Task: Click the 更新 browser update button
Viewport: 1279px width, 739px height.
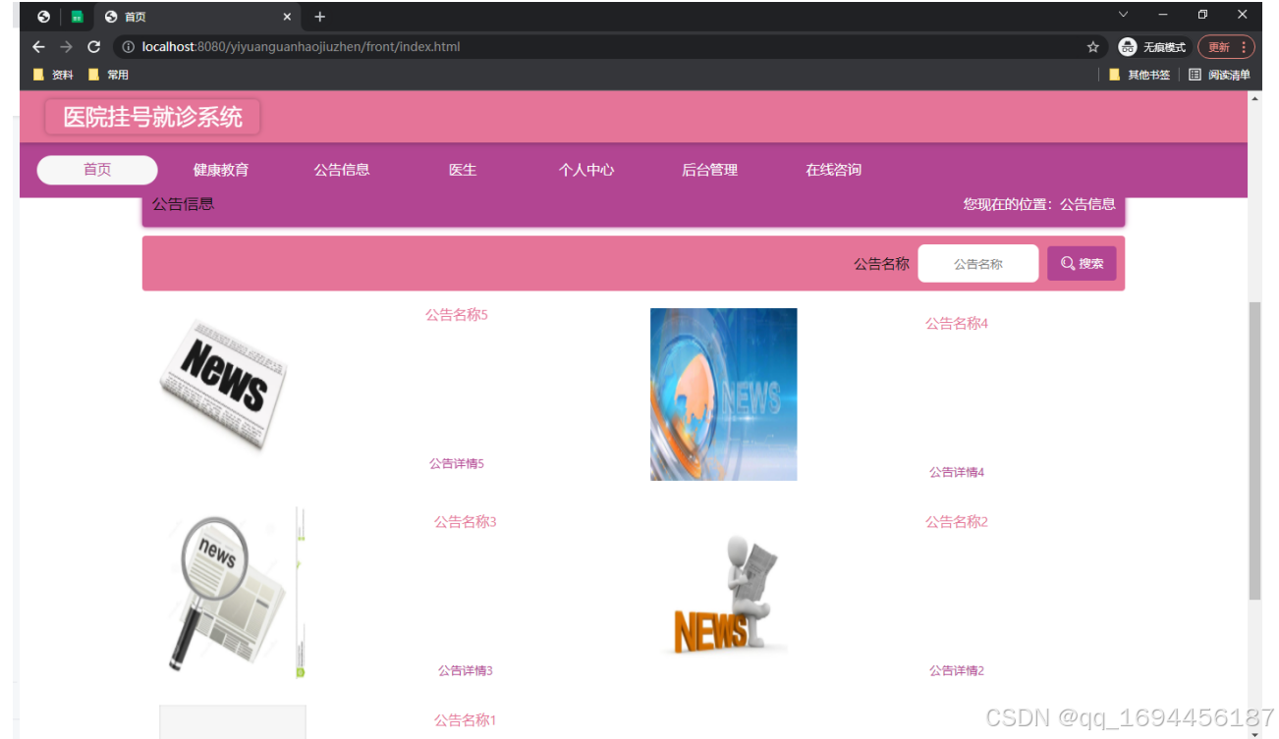Action: [1225, 47]
